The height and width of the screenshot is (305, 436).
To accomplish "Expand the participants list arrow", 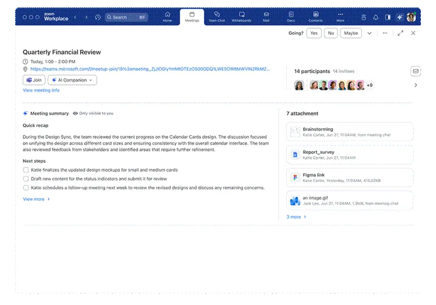I will point(416,85).
